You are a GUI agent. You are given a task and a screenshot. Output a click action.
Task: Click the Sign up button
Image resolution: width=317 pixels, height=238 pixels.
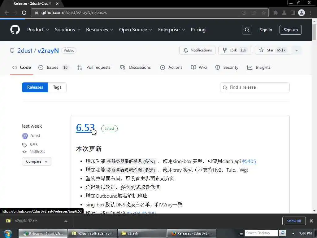pos(290,30)
